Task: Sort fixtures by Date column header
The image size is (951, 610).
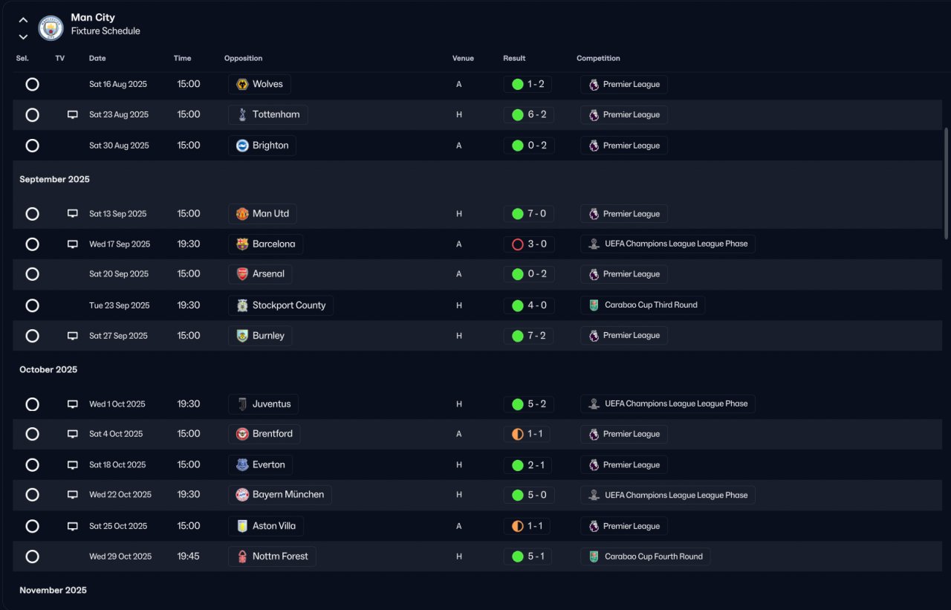Action: click(x=97, y=59)
